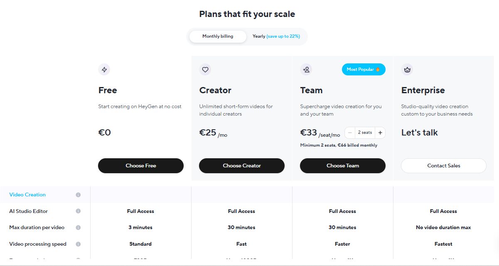Screen dimensions: 499x266
Task: Switch to Yearly billing option
Action: coord(276,36)
